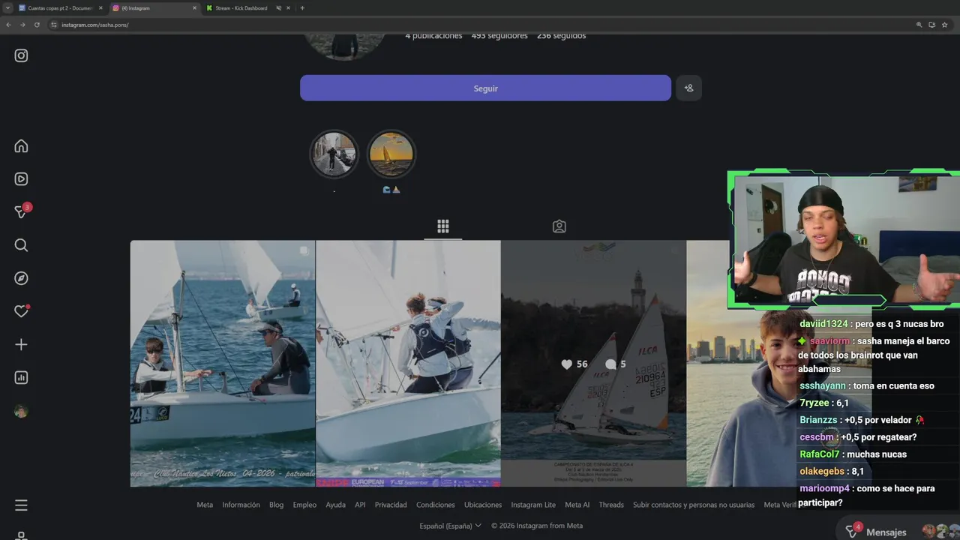Viewport: 960px width, 540px height.
Task: Focus the address bar instagram.com/sasha.pons/
Action: point(480,25)
